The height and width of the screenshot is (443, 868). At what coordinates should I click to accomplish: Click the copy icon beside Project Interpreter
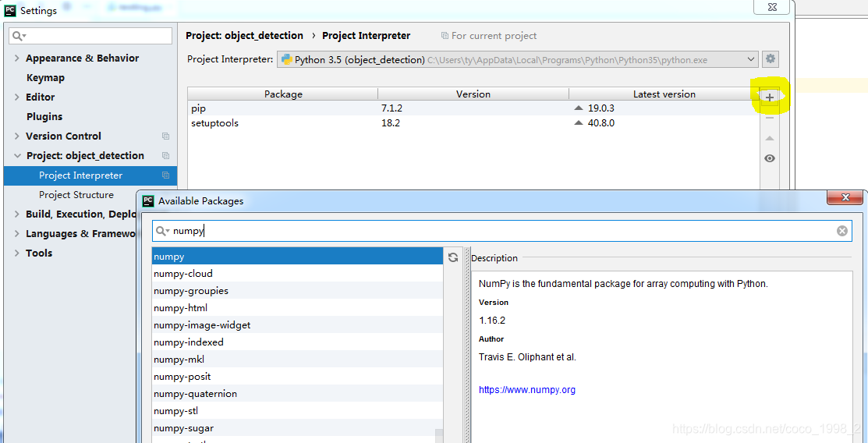165,175
